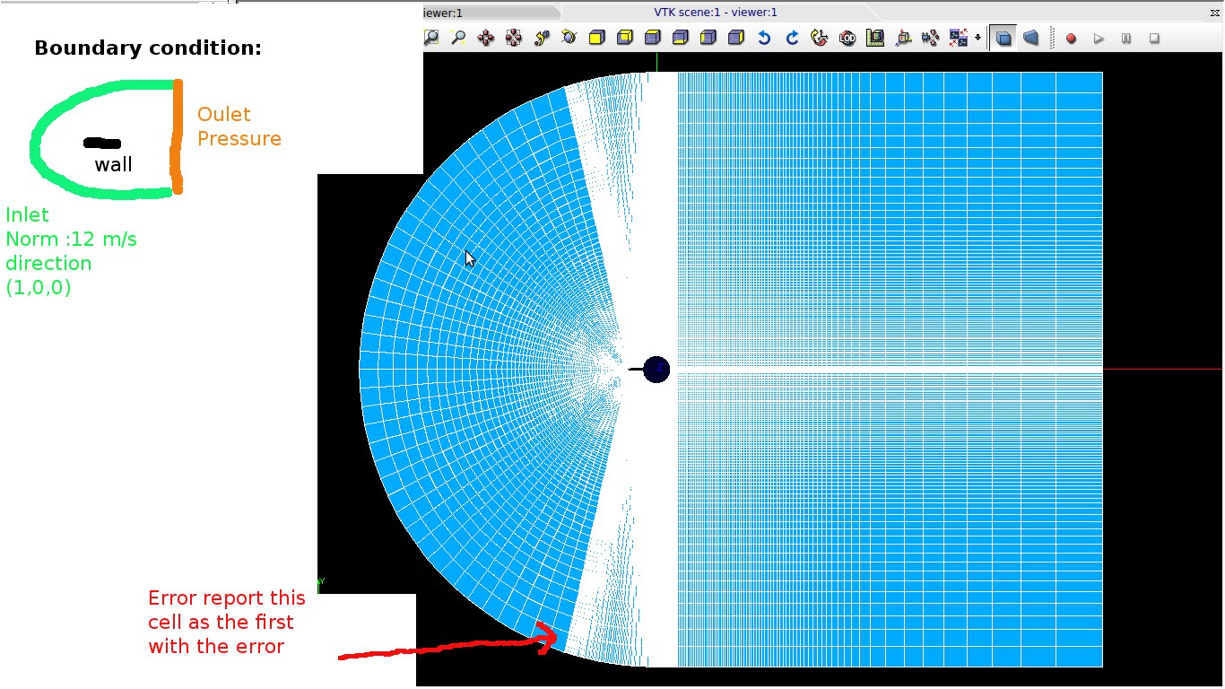Start recording with red button

point(1071,38)
